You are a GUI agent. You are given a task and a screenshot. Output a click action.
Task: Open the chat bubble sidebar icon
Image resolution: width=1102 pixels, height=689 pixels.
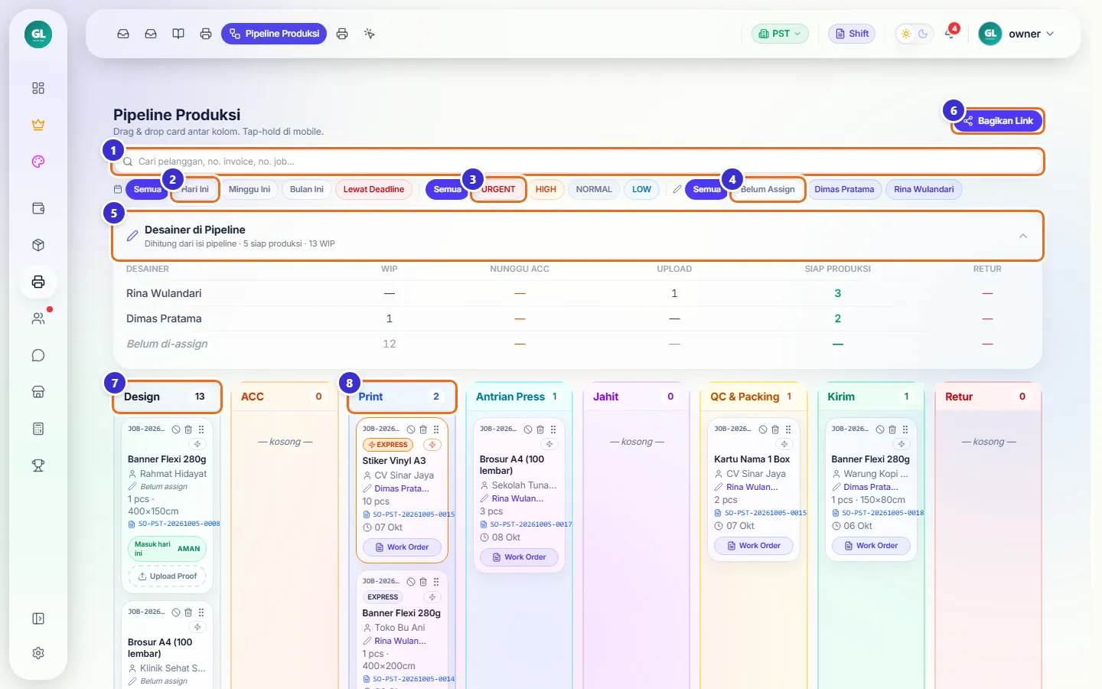38,355
